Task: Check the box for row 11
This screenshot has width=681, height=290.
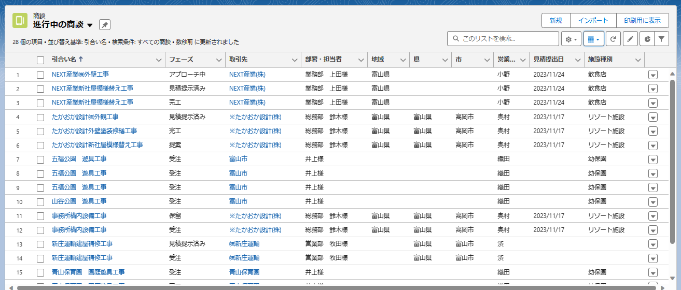Action: click(40, 215)
